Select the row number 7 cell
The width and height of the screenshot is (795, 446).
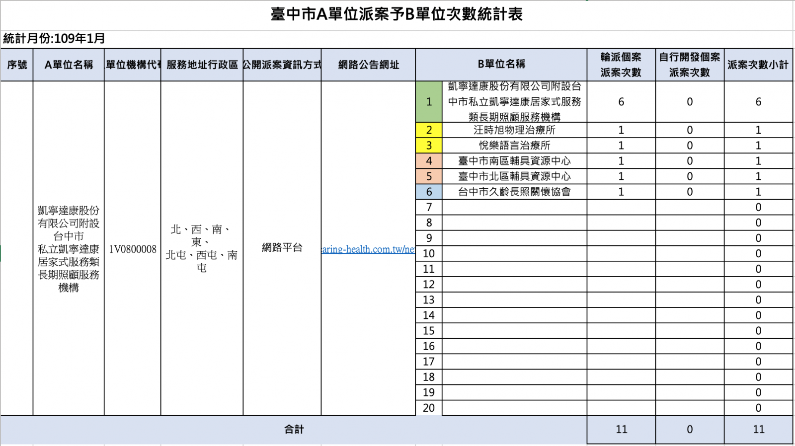coord(429,207)
